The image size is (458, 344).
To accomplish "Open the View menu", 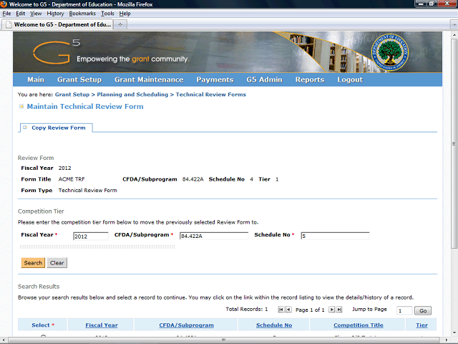I will pos(36,14).
